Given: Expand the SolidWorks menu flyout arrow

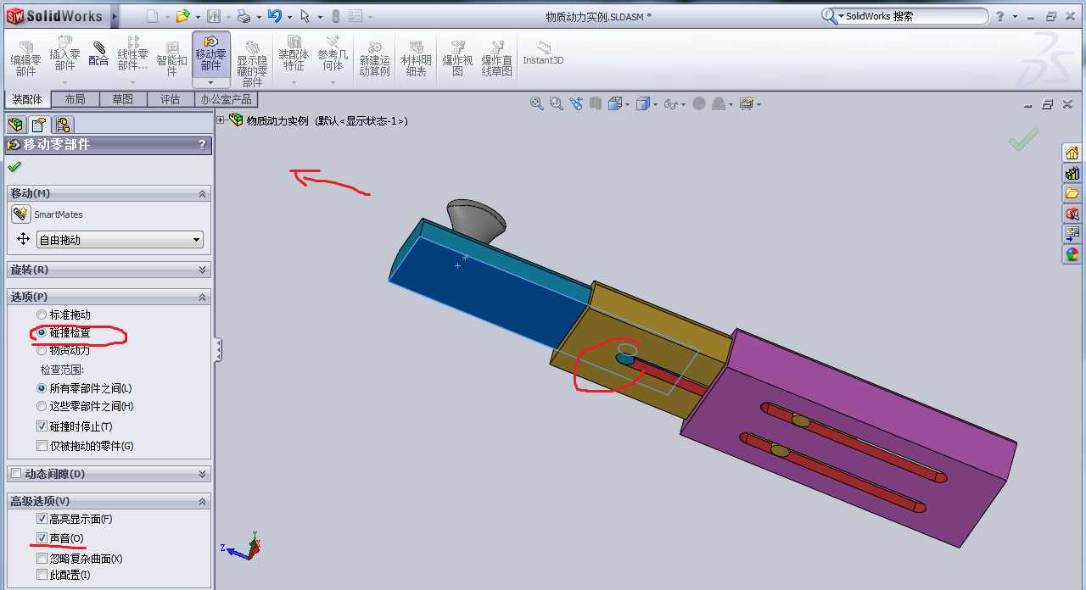Looking at the screenshot, I should coord(114,16).
